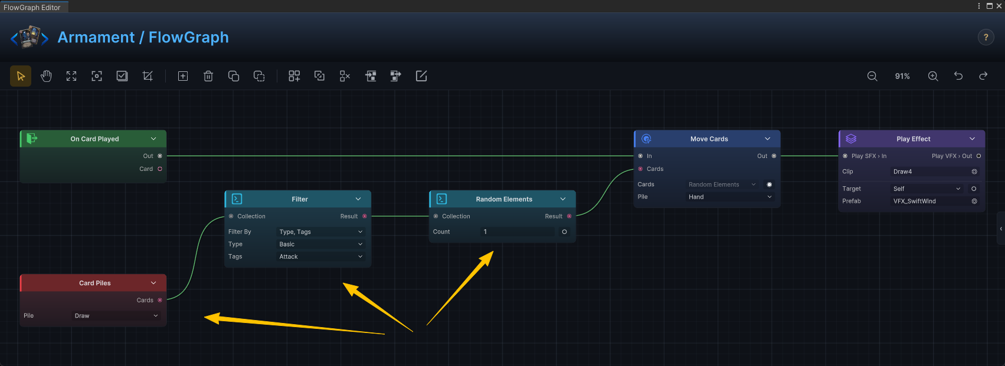Click the zoom out magnifier icon
Screen dimensions: 1005x366
pos(872,76)
